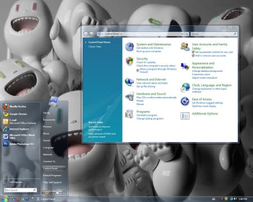Screen dimensions: 253x202
Task: Click Control Panel Home link
Action: coord(100,42)
